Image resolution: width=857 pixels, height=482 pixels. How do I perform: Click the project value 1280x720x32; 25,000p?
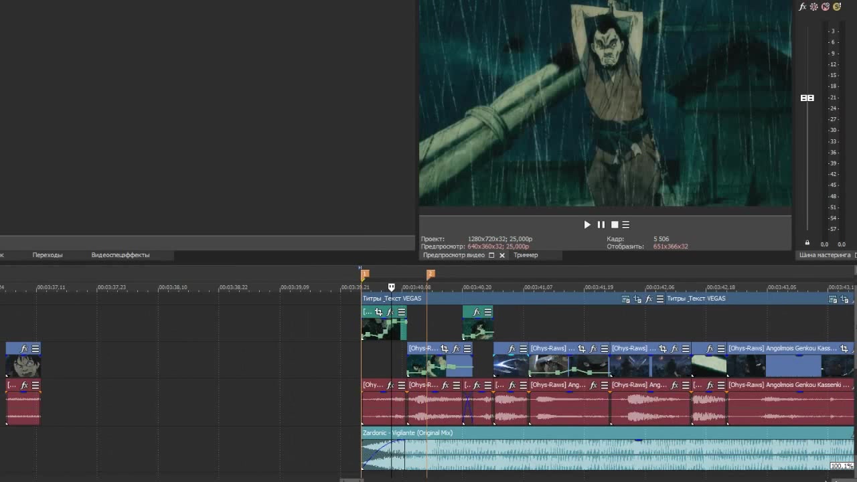click(x=500, y=239)
